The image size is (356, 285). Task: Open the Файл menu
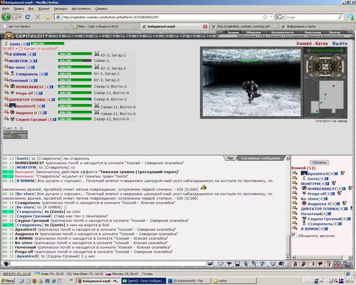6,9
